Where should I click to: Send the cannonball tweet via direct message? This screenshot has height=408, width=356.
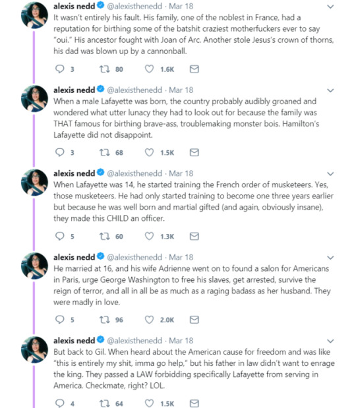pyautogui.click(x=194, y=69)
